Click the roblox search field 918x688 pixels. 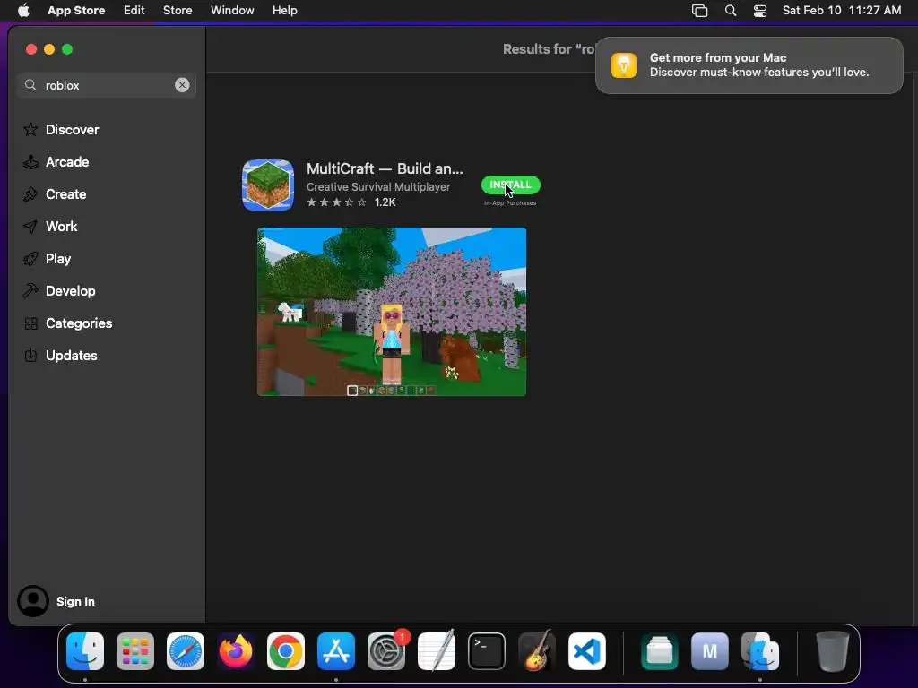click(x=107, y=85)
